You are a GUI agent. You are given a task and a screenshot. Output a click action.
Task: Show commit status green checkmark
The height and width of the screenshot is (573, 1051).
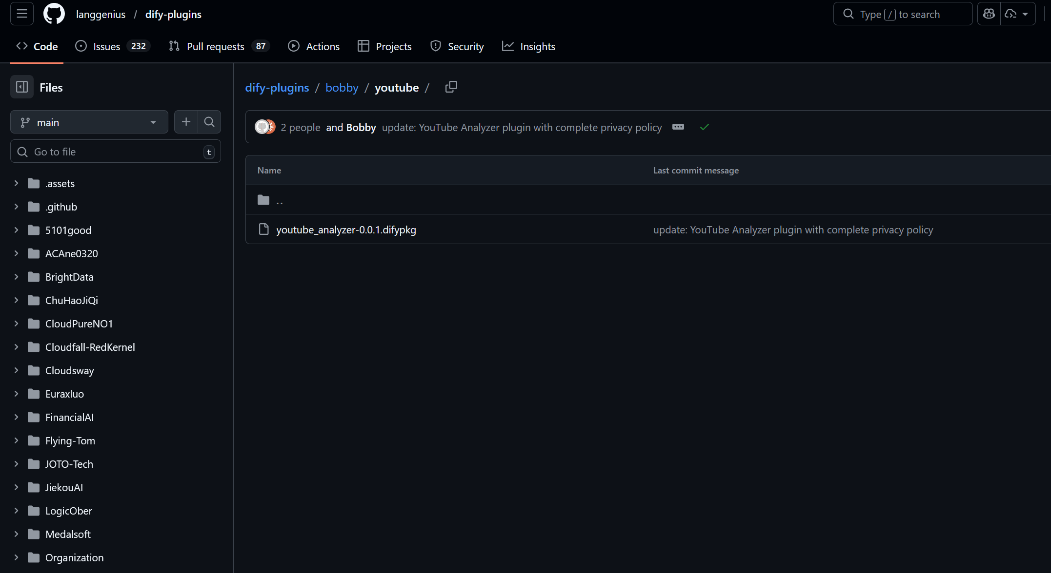pos(704,127)
